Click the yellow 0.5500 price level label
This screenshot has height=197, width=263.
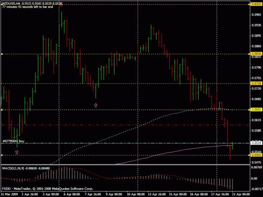(x=256, y=155)
